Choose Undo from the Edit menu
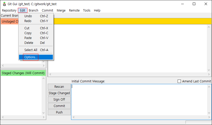This screenshot has height=125, width=212. (36, 16)
